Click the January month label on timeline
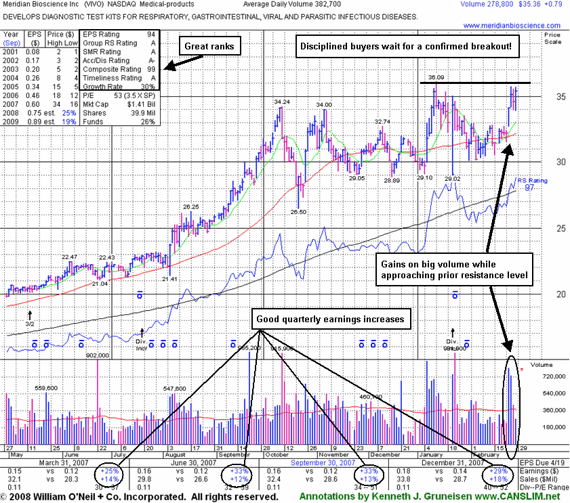Image resolution: width=570 pixels, height=503 pixels. (431, 455)
